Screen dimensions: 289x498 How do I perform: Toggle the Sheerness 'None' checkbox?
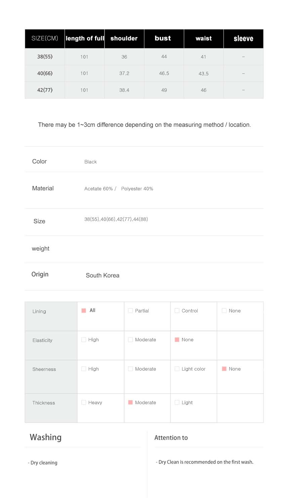[x=224, y=369]
